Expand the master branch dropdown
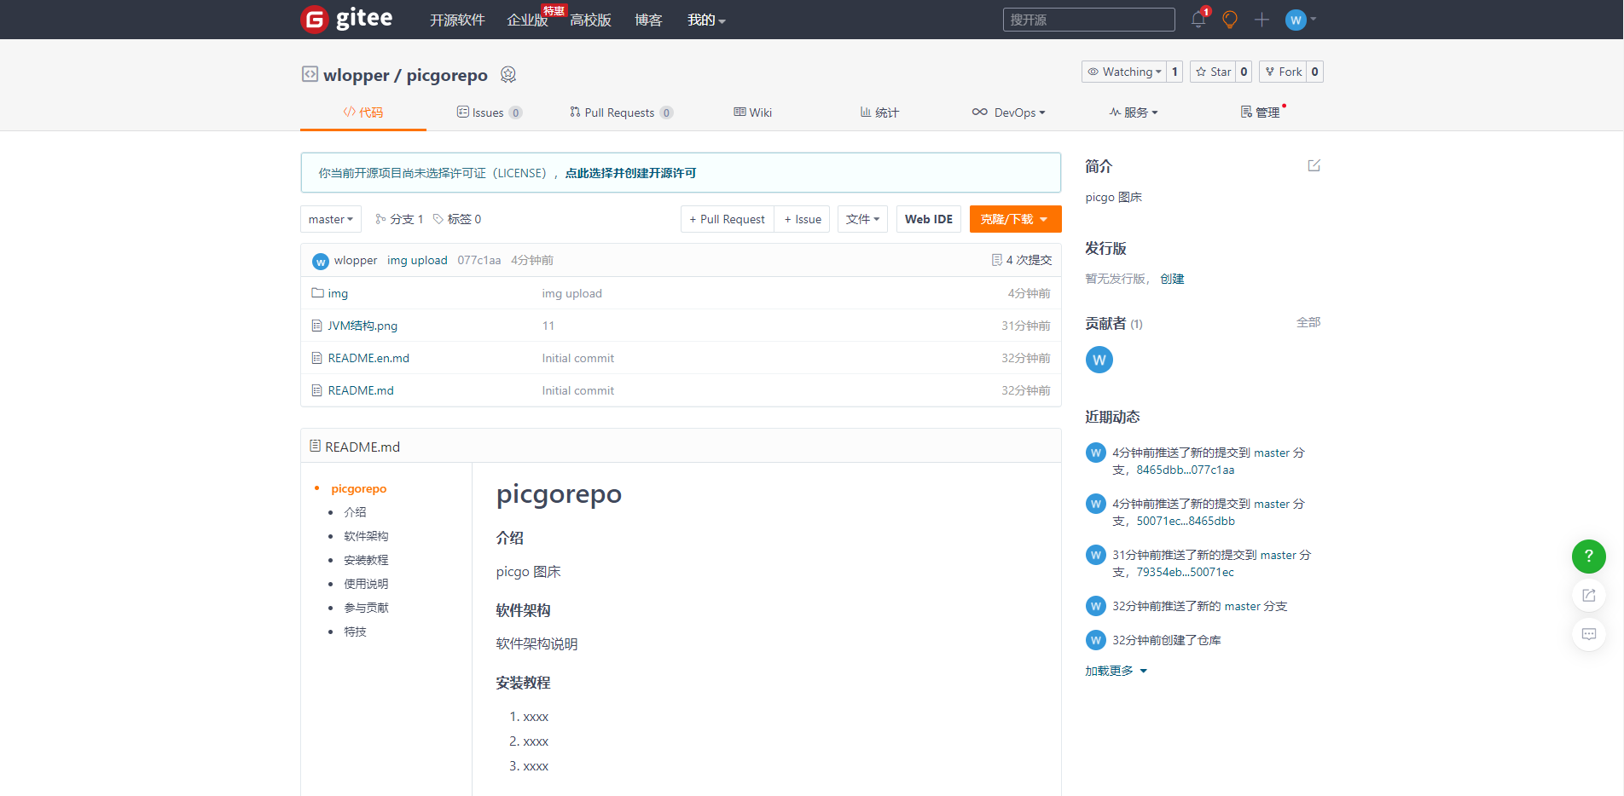The height and width of the screenshot is (796, 1624). (x=330, y=219)
